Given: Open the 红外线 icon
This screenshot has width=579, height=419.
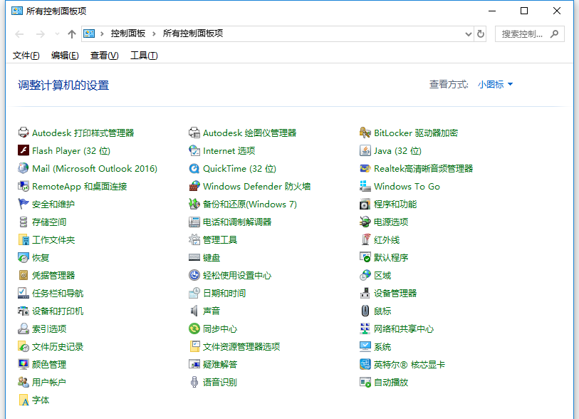Looking at the screenshot, I should [365, 239].
